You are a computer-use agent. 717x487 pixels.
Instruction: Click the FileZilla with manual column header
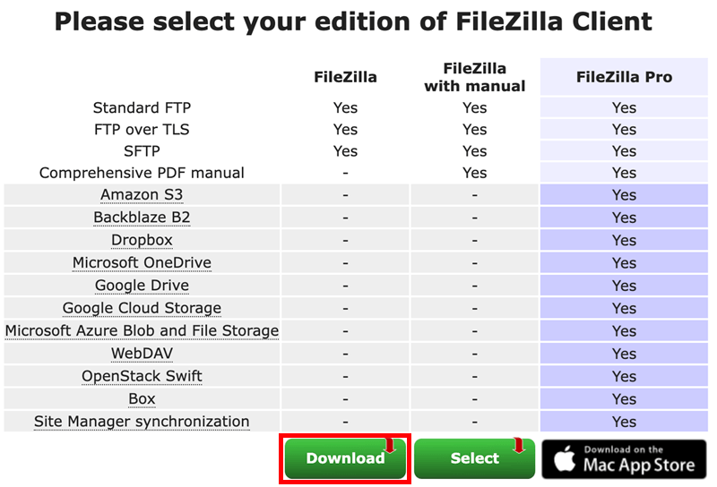tap(474, 77)
